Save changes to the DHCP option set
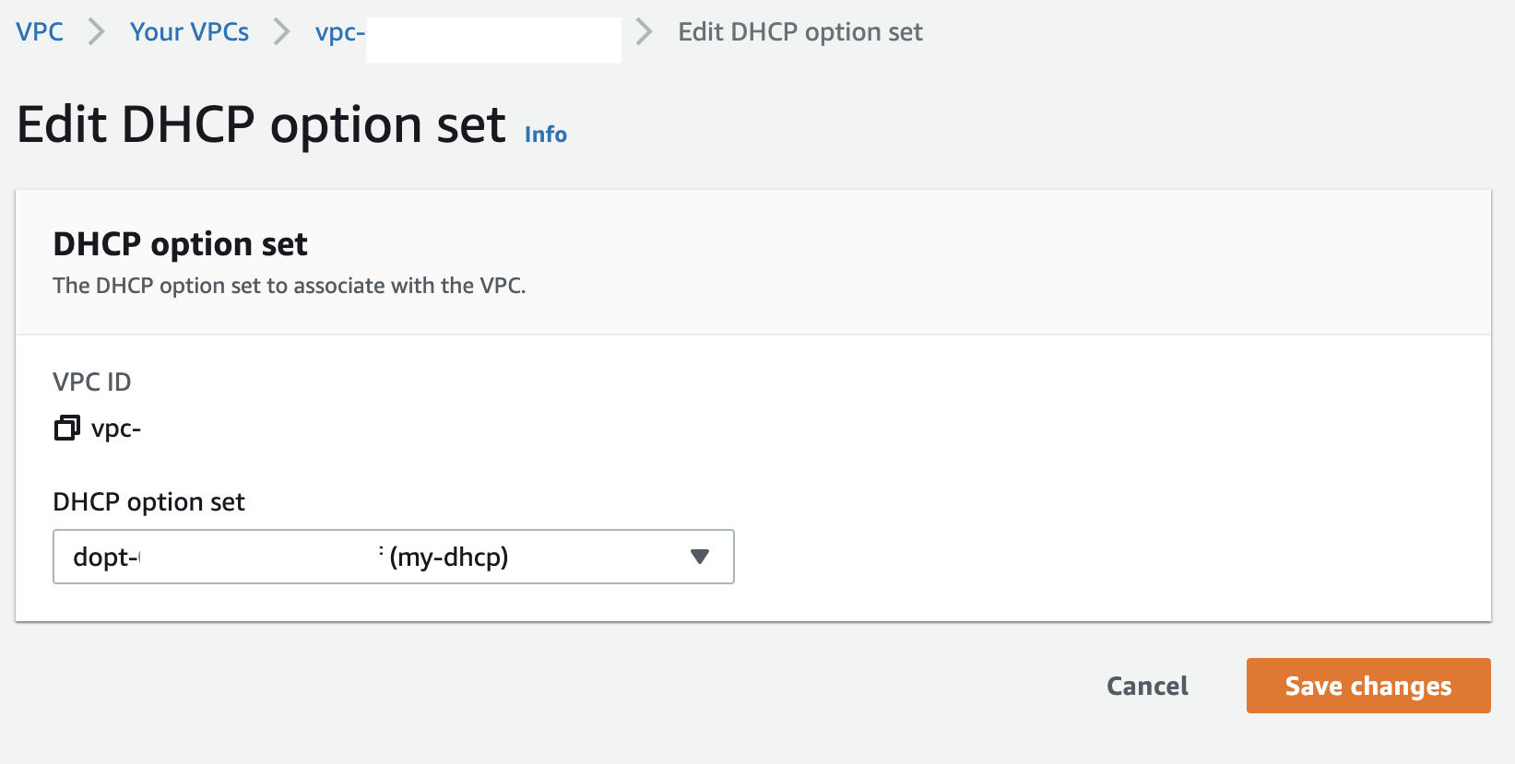 coord(1368,686)
